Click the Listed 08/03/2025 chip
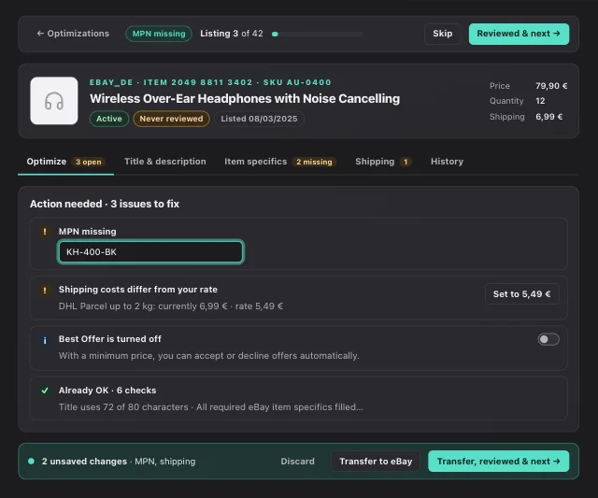This screenshot has width=598, height=498. [259, 119]
